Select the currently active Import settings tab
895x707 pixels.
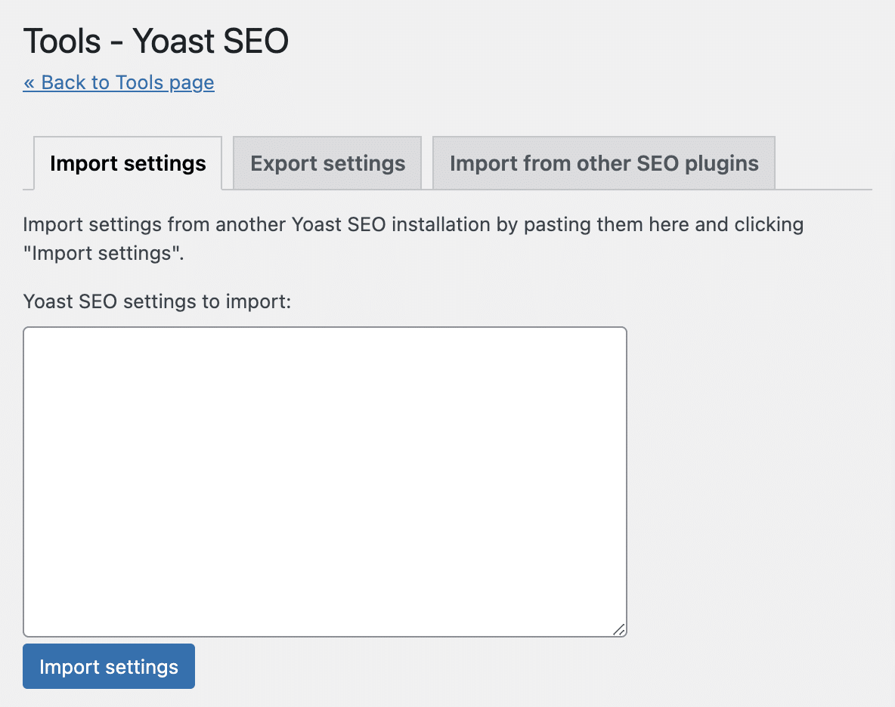(126, 162)
